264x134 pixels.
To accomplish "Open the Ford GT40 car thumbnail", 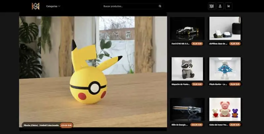I will 187,28.
